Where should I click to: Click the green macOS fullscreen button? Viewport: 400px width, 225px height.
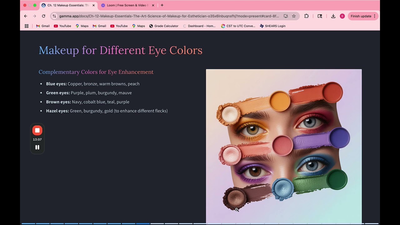point(35,5)
